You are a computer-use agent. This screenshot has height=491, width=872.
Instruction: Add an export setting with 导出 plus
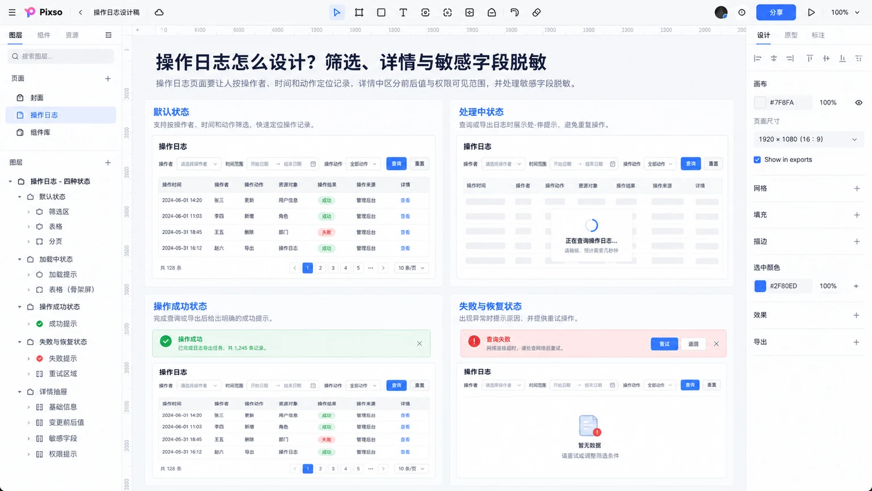point(857,342)
